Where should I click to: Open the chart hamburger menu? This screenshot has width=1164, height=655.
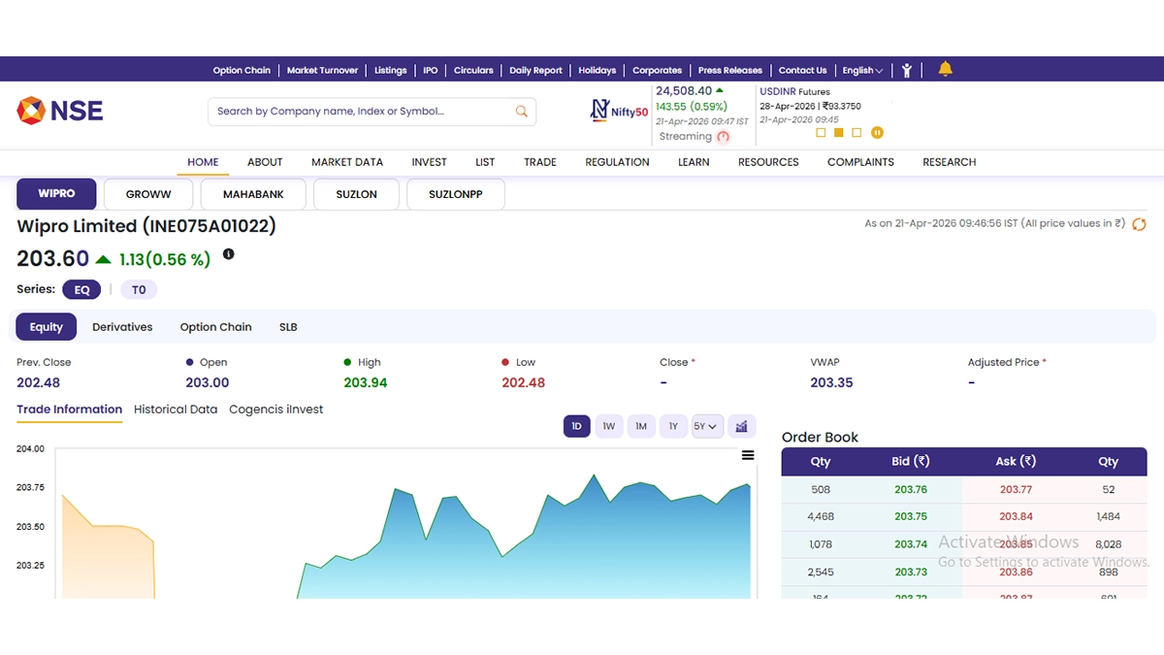748,455
